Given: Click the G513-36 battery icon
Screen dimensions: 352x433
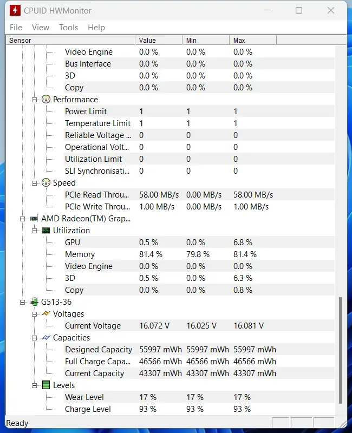Looking at the screenshot, I should click(x=34, y=302).
